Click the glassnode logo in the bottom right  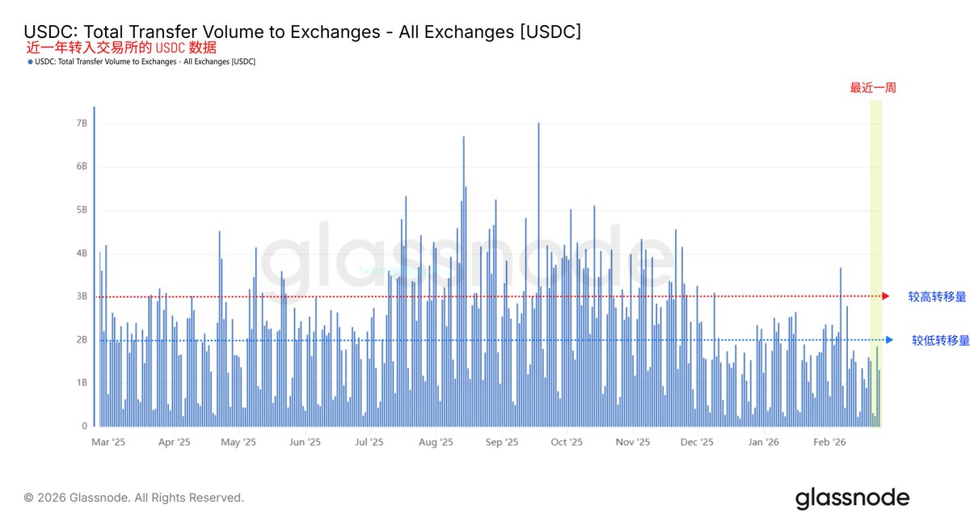[x=852, y=498]
